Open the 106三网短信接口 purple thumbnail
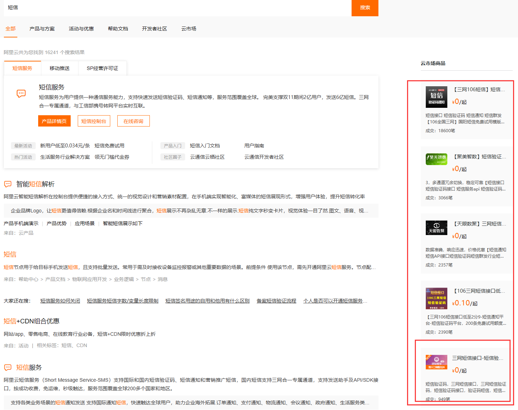The height and width of the screenshot is (410, 518). coord(436,298)
